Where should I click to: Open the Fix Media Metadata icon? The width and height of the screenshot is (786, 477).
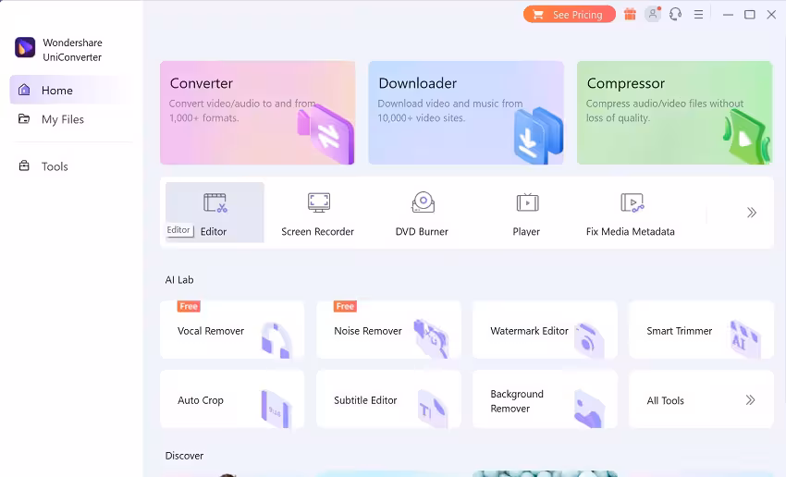632,203
